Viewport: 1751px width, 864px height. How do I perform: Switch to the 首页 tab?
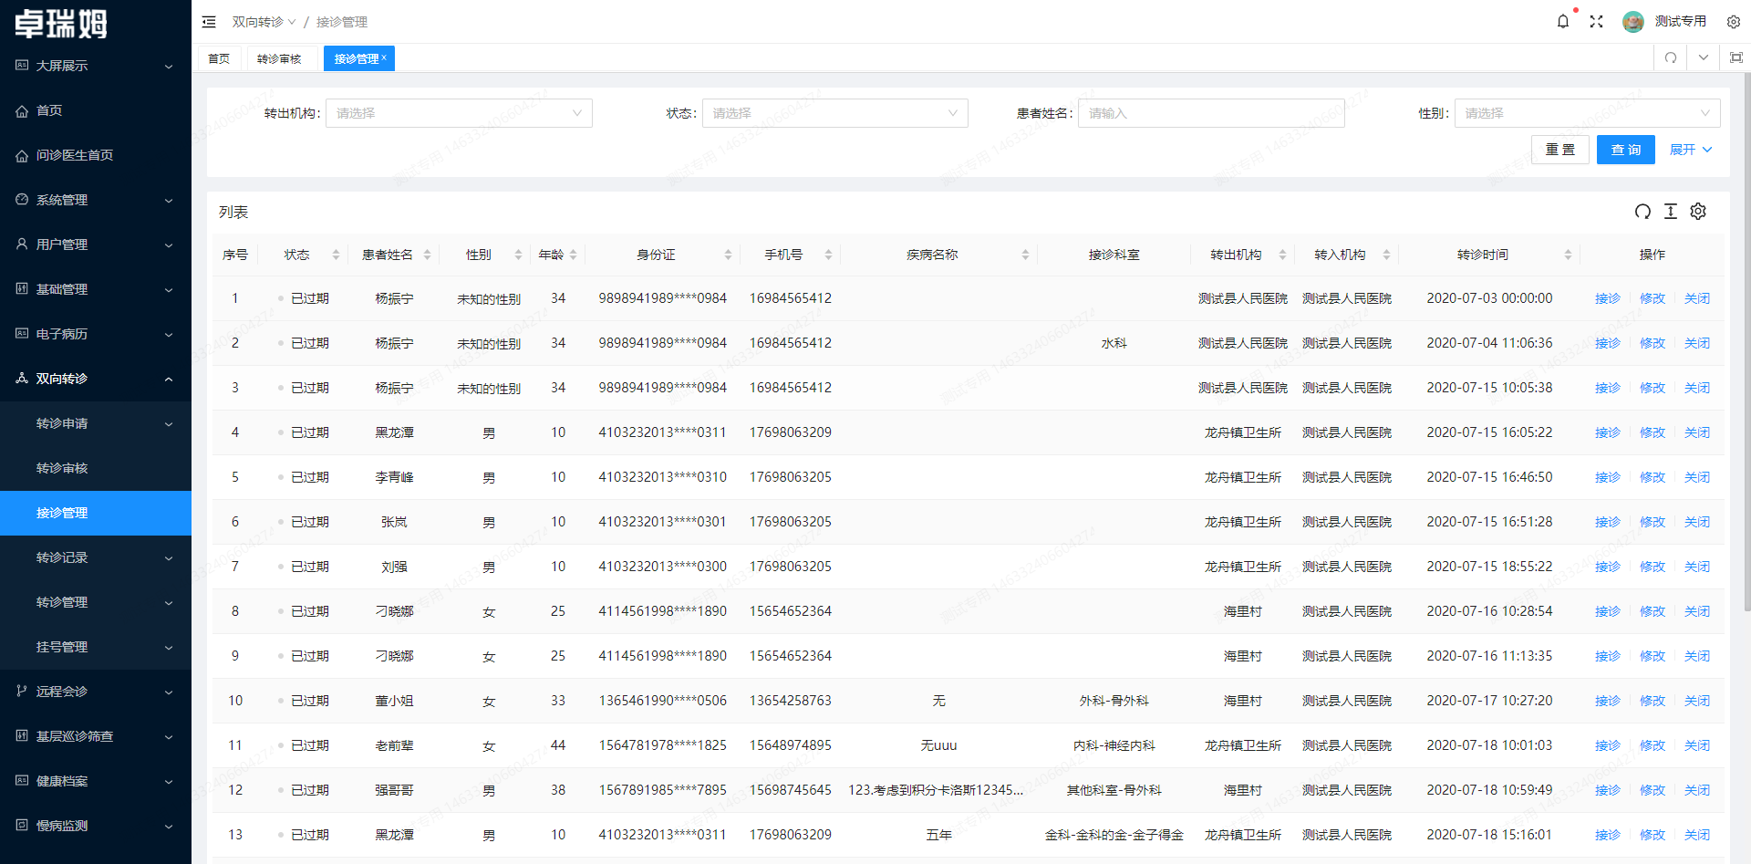(x=219, y=58)
